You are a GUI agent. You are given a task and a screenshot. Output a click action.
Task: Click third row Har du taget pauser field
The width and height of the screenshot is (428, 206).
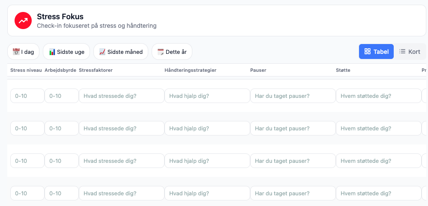[x=293, y=161]
